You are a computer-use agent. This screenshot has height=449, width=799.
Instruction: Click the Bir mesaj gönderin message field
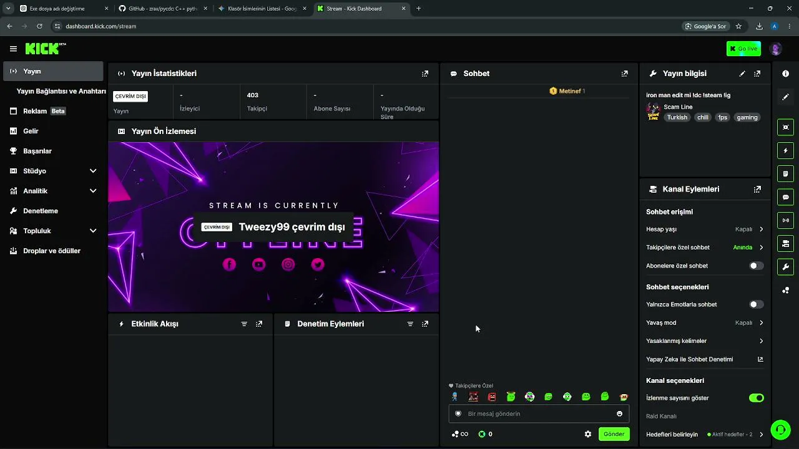point(539,413)
